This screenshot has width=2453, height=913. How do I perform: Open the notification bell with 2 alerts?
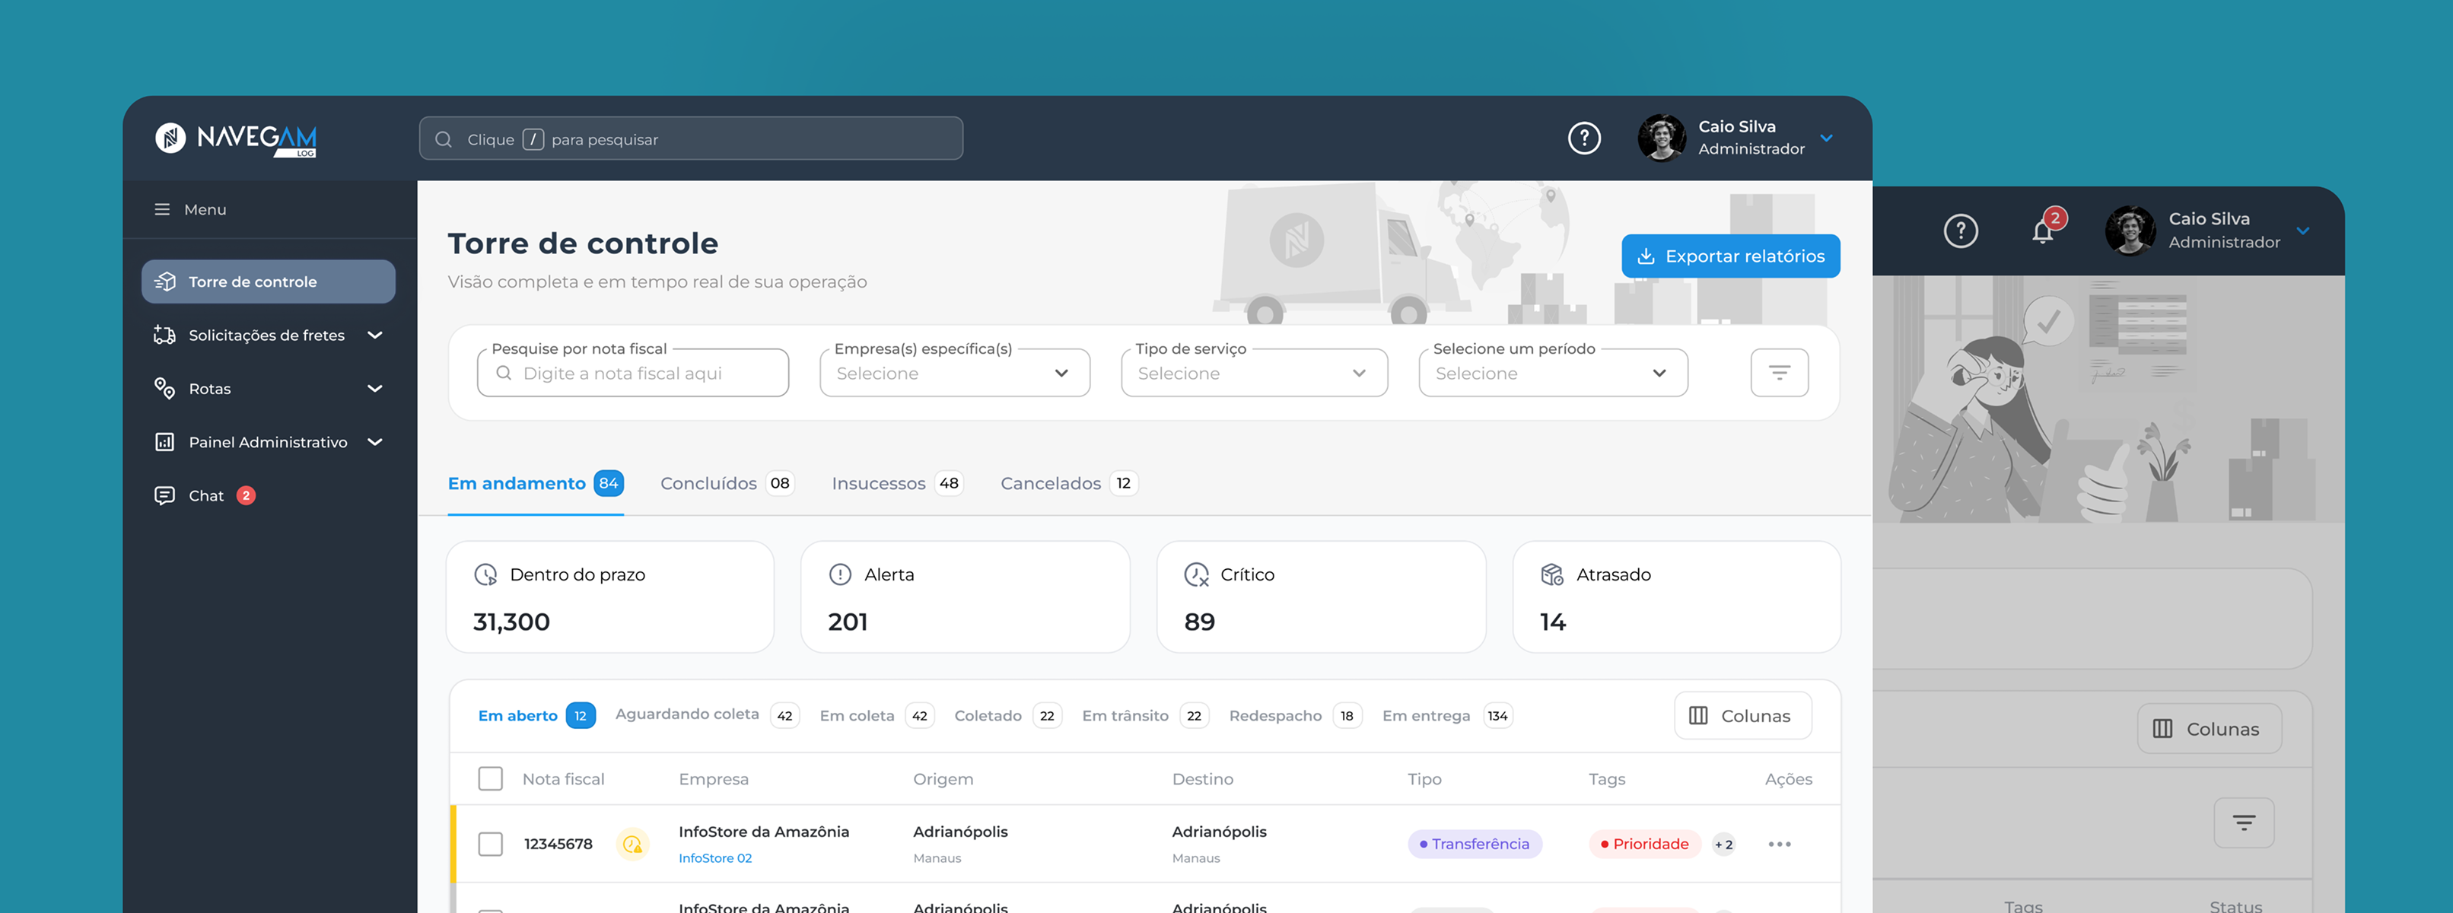coord(2041,231)
